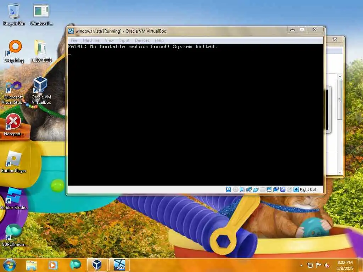Open the clock showing 8:02 PM
The width and height of the screenshot is (363, 272).
(x=345, y=265)
